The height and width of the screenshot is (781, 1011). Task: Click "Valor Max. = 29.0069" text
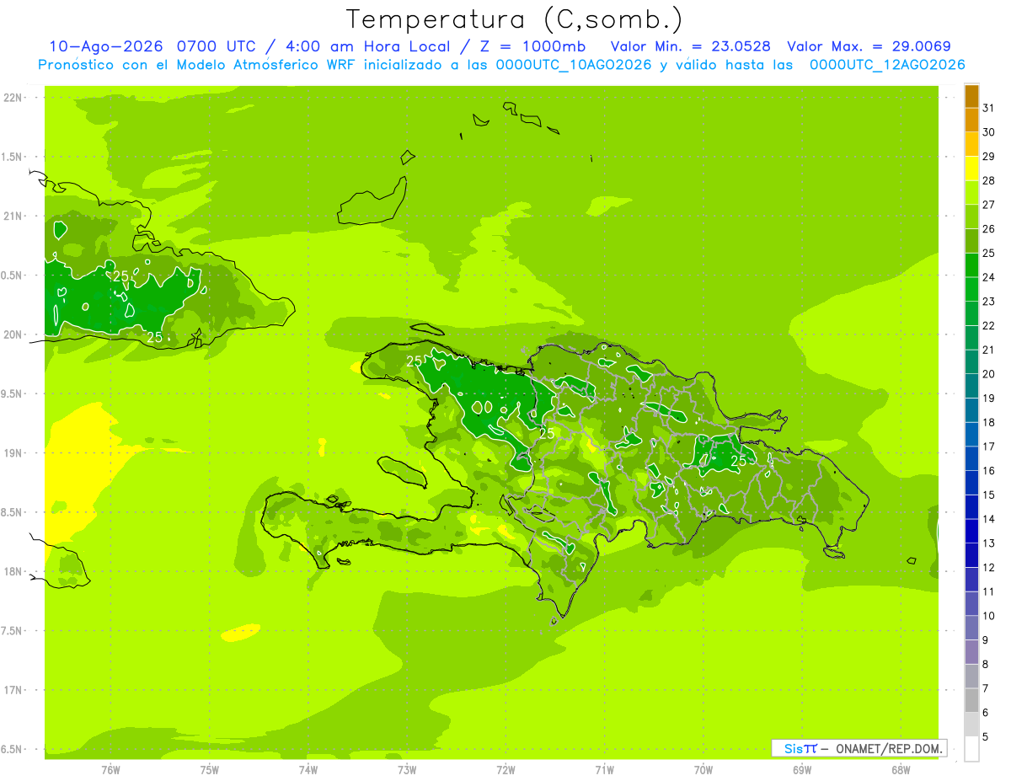(x=869, y=46)
